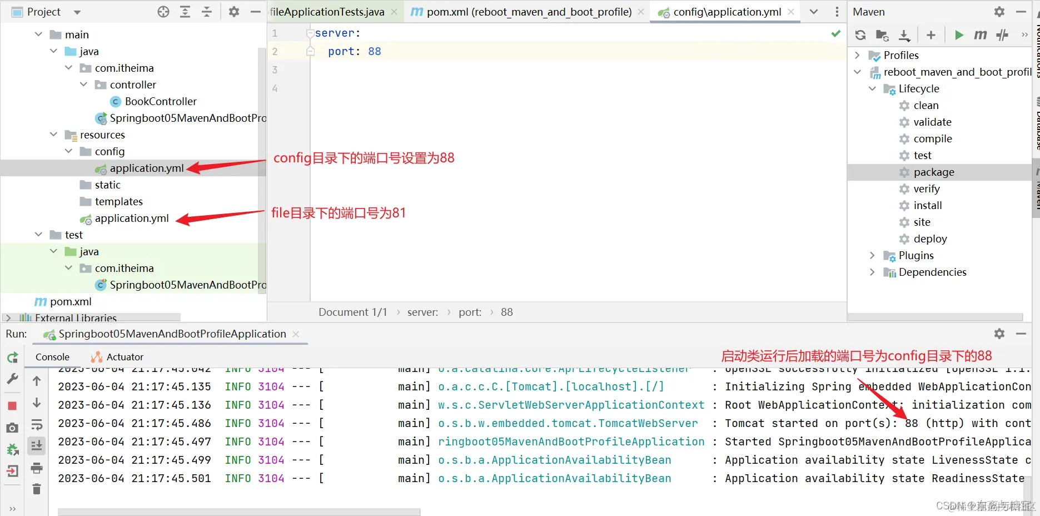
Task: Expand External Libraries node
Action: tap(8, 318)
